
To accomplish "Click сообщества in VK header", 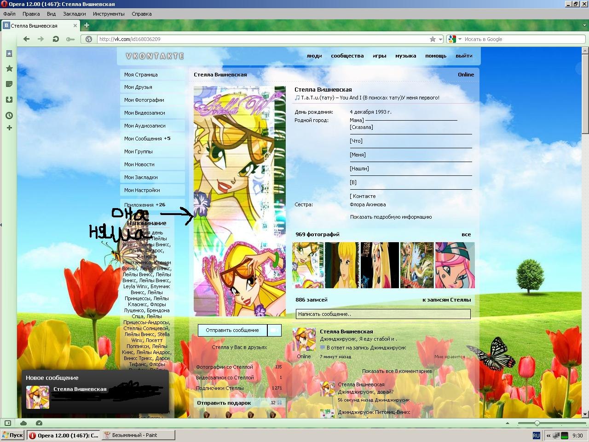I will tap(347, 56).
